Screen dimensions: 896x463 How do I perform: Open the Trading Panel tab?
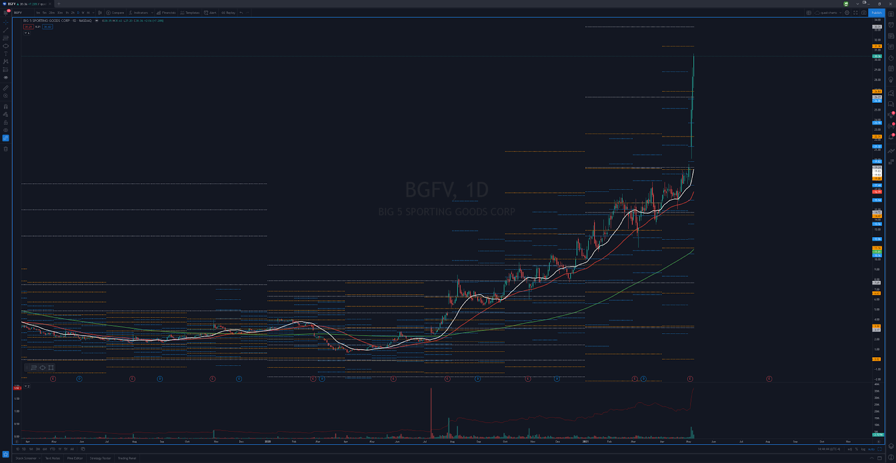point(127,458)
